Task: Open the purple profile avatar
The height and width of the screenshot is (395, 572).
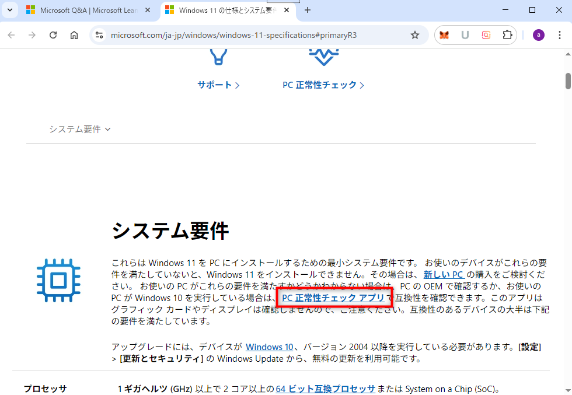Action: (539, 35)
